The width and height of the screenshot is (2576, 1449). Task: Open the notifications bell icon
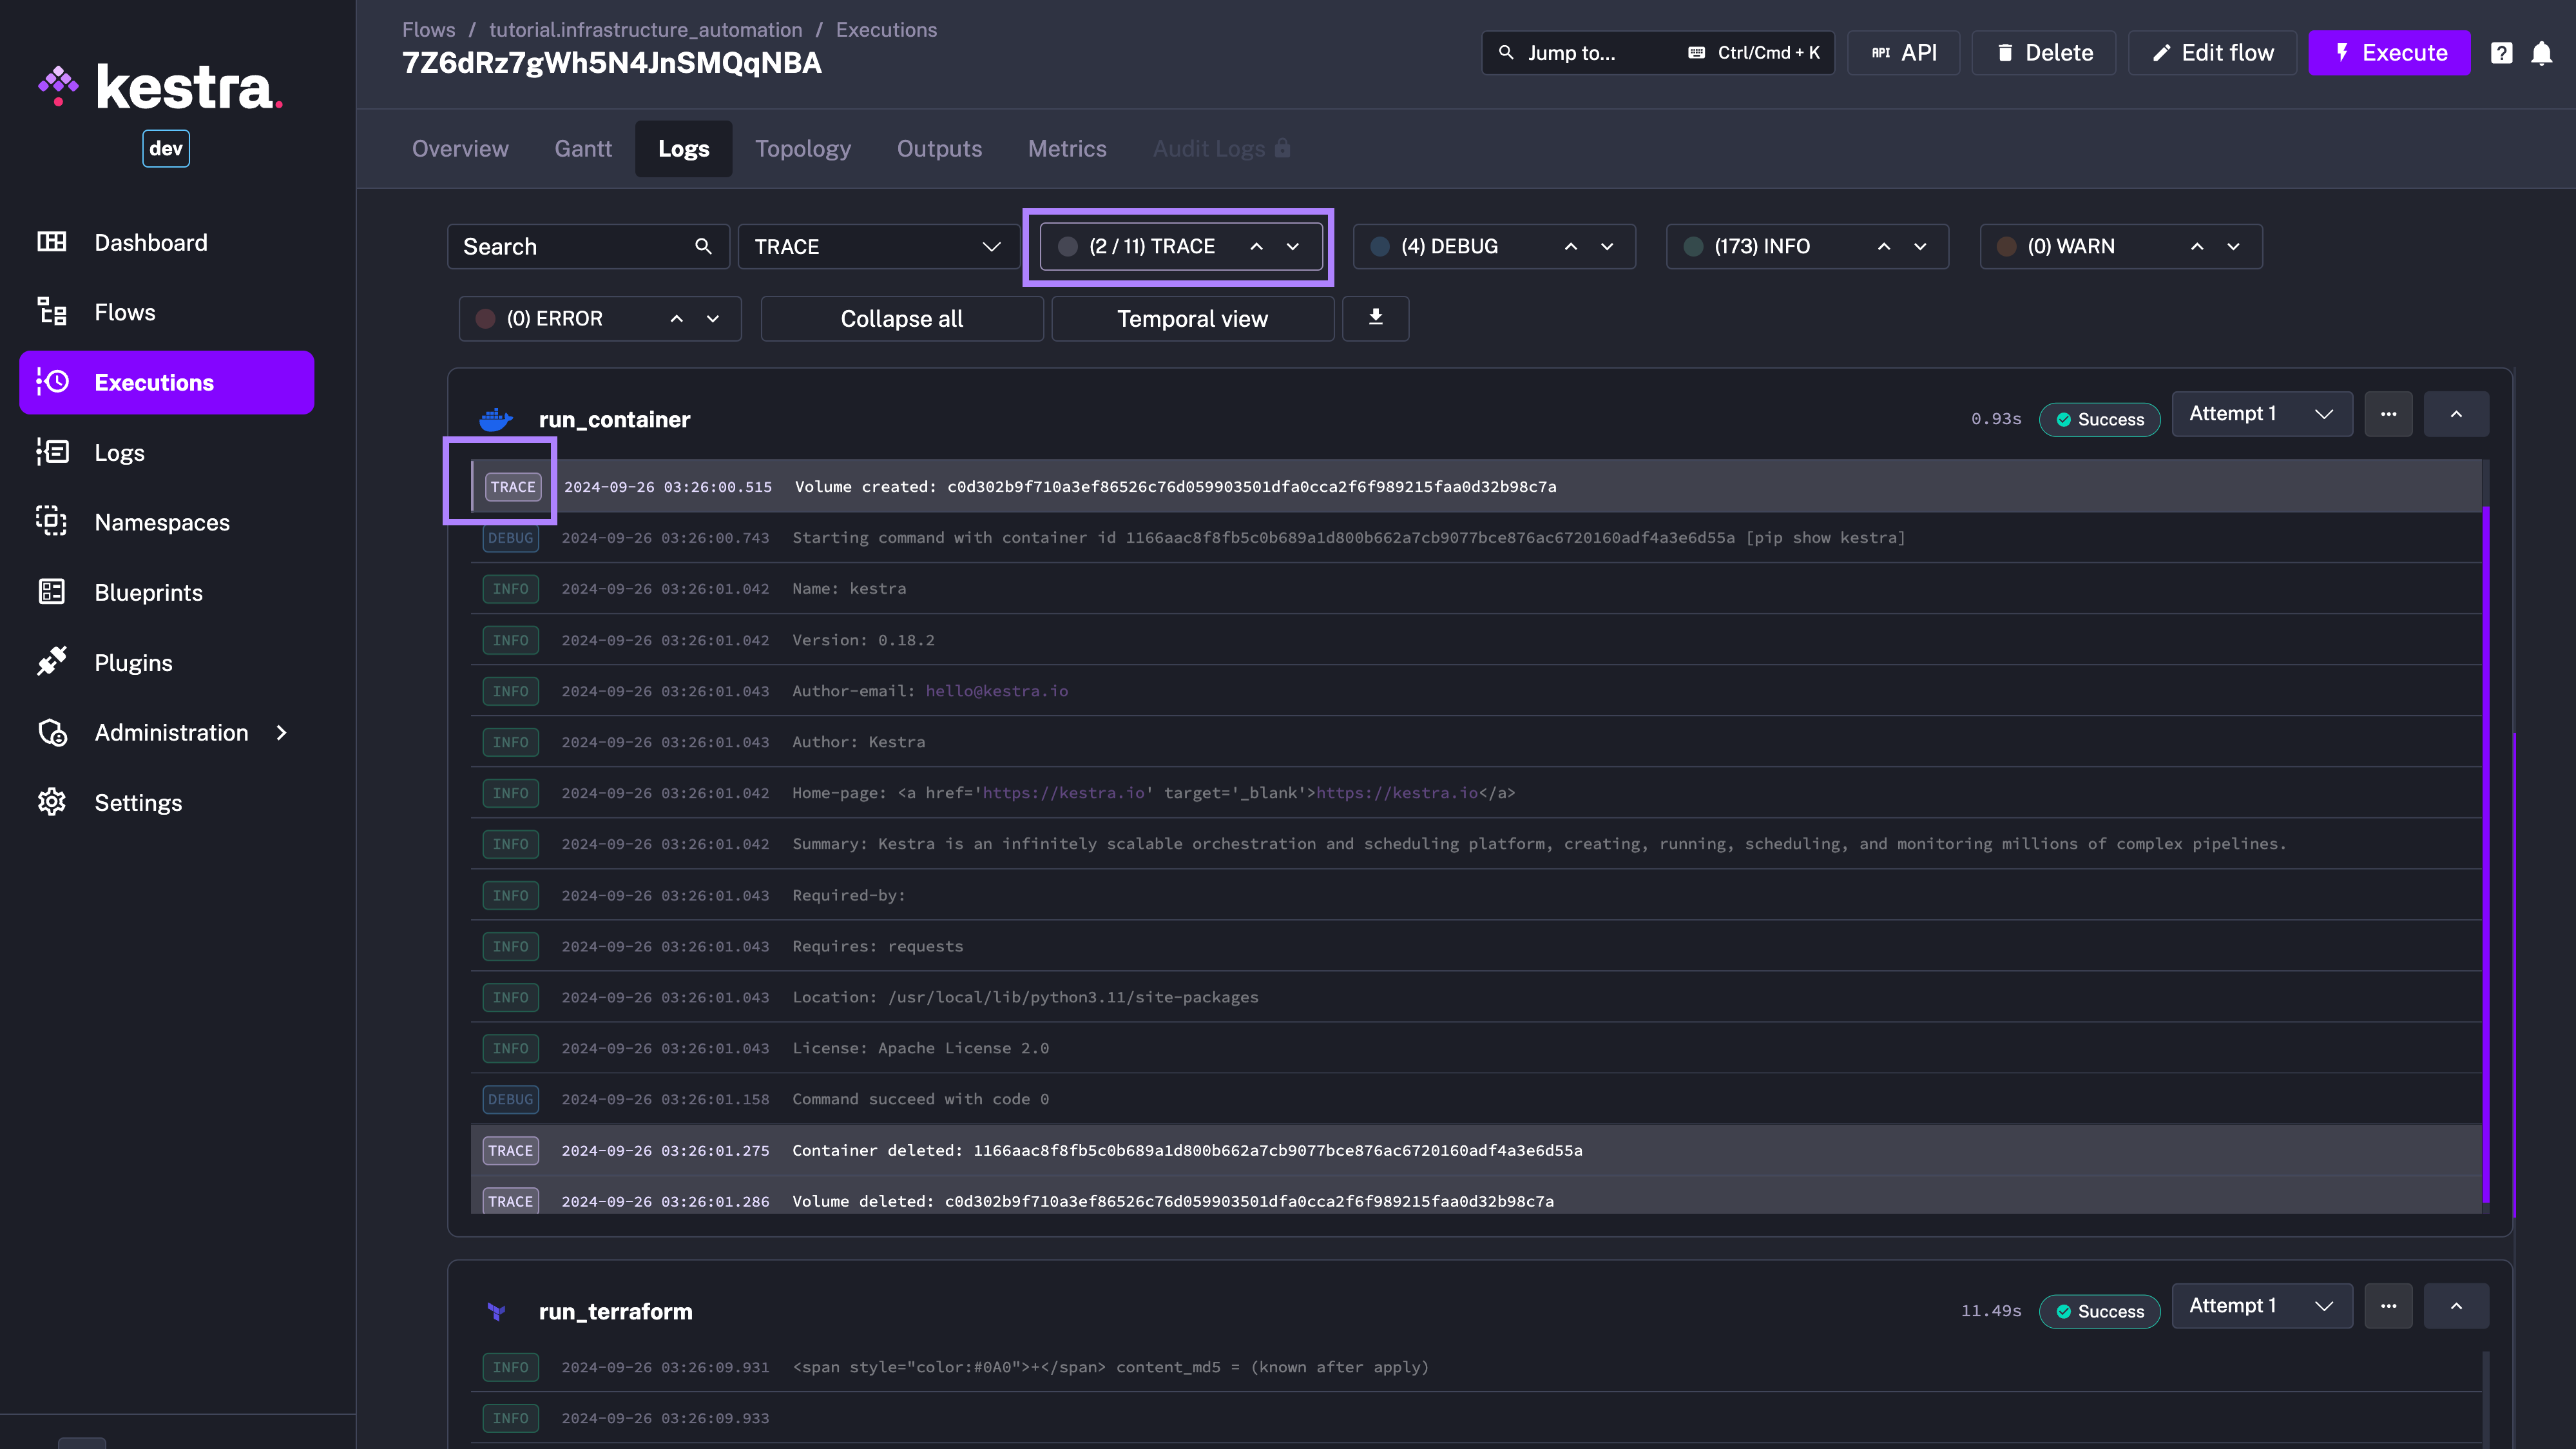(2541, 53)
